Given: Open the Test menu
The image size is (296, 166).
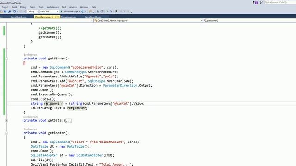Looking at the screenshot, I should tap(64, 7).
